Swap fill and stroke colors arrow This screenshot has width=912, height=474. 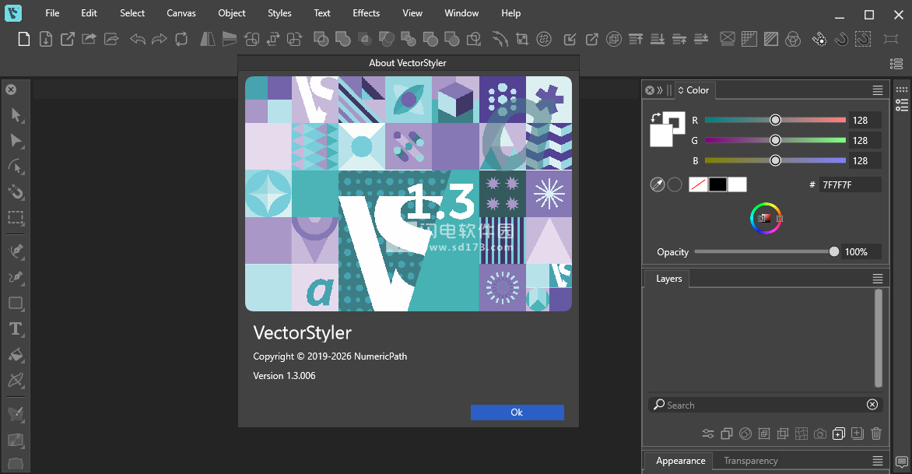click(x=655, y=118)
